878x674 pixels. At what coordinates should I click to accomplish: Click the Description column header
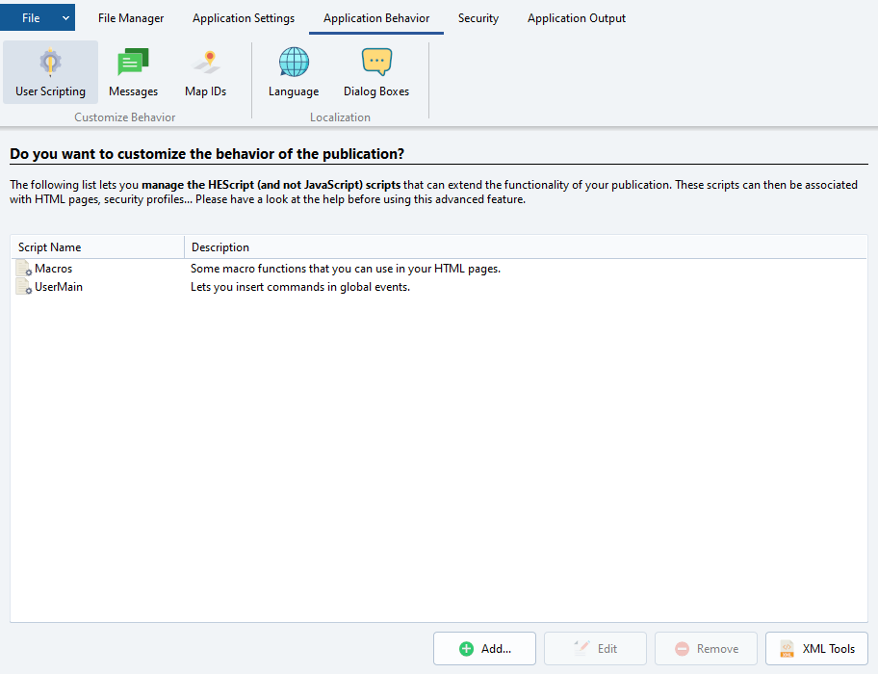[525, 247]
